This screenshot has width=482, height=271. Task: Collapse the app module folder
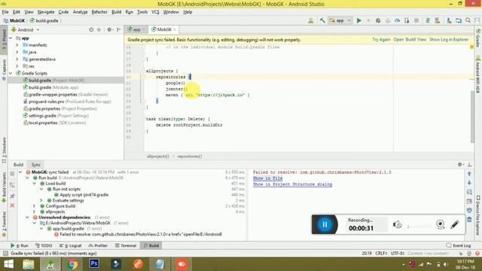coord(11,38)
